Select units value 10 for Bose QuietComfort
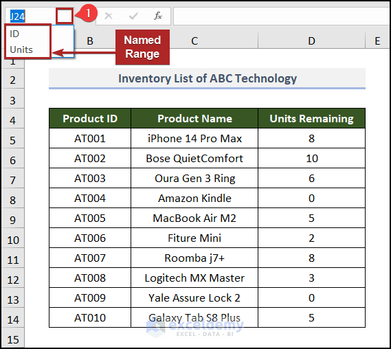 tap(311, 158)
